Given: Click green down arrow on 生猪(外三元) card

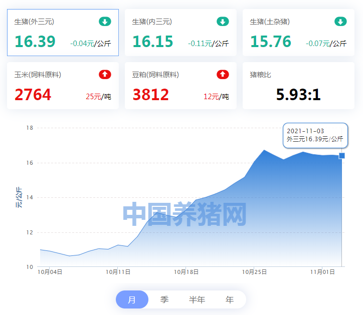Looking at the screenshot, I should tap(105, 22).
